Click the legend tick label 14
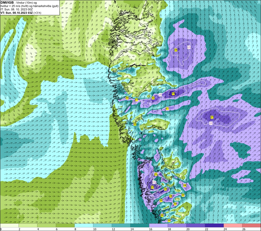The width and height of the screenshot is (261, 231). coord(132,229)
